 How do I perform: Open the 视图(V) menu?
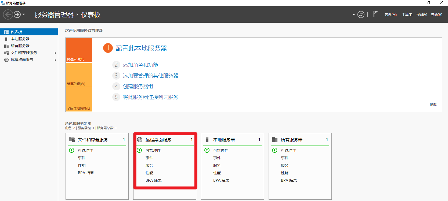tap(422, 15)
